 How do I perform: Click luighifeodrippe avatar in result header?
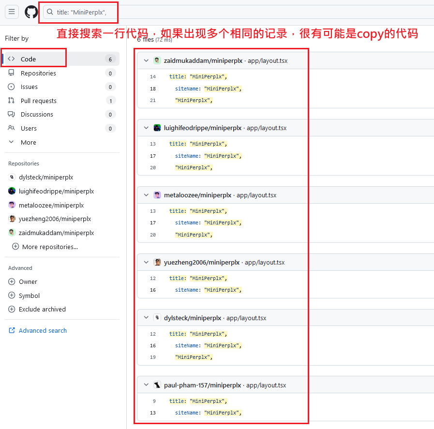pyautogui.click(x=157, y=128)
